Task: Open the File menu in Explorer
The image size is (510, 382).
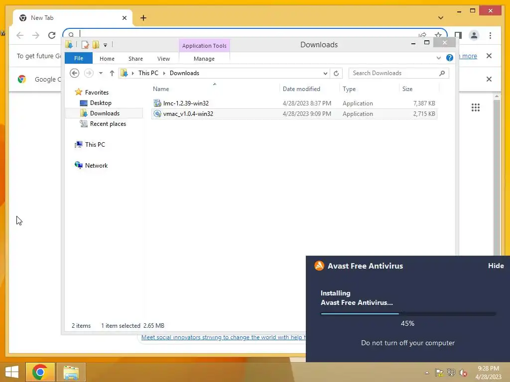Action: tap(79, 58)
